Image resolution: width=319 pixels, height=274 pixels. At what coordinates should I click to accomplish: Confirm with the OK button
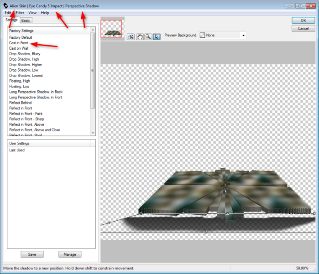click(x=303, y=21)
